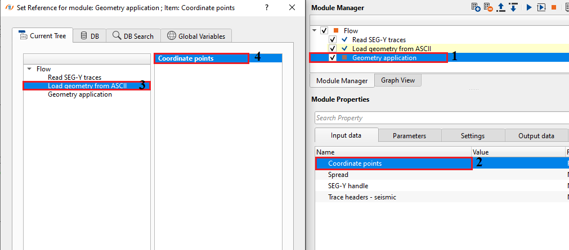This screenshot has width=569, height=250.
Task: Toggle the Geometry application checkbox
Action: click(x=333, y=58)
